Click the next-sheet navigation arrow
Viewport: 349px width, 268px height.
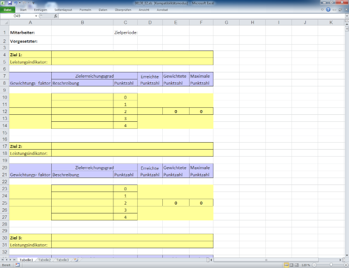click(x=11, y=260)
